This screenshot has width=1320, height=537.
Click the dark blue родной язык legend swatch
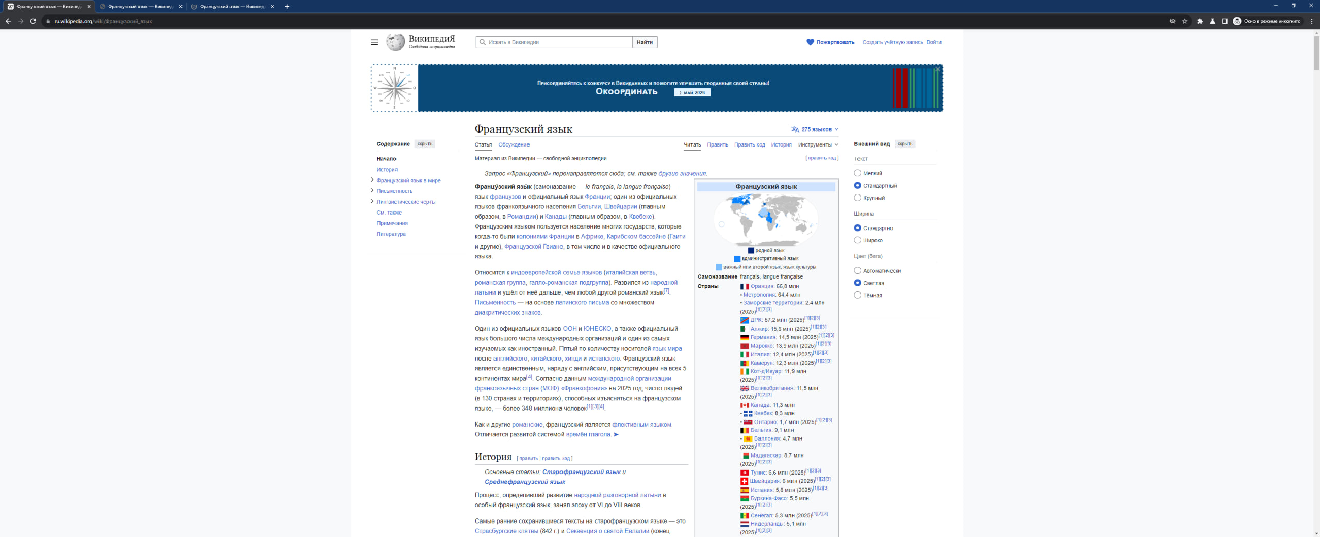(751, 251)
